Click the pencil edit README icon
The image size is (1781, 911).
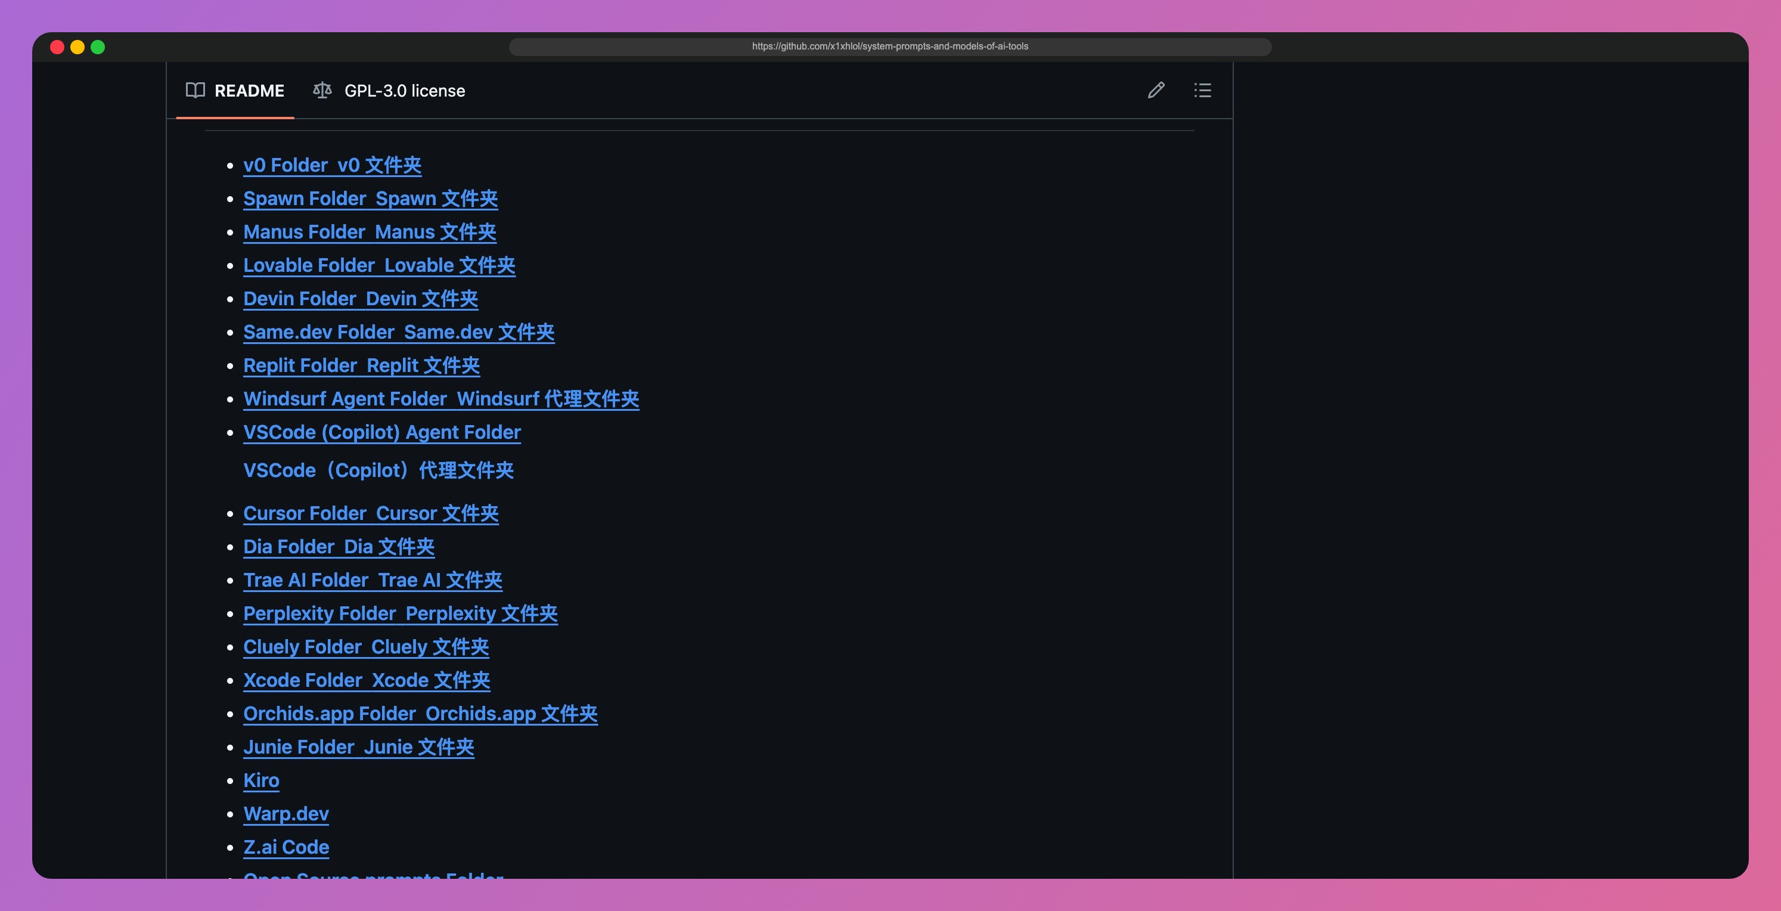pyautogui.click(x=1156, y=90)
